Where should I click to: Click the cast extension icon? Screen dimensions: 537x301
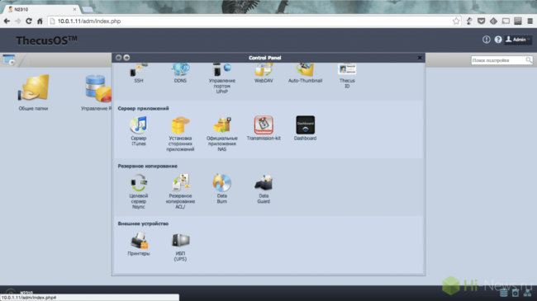(x=506, y=21)
